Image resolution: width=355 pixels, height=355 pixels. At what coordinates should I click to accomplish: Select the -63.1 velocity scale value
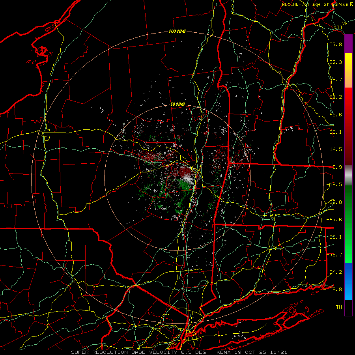coord(334,237)
